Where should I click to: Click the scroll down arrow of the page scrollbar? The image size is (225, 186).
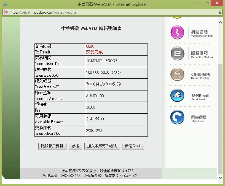click(x=220, y=178)
